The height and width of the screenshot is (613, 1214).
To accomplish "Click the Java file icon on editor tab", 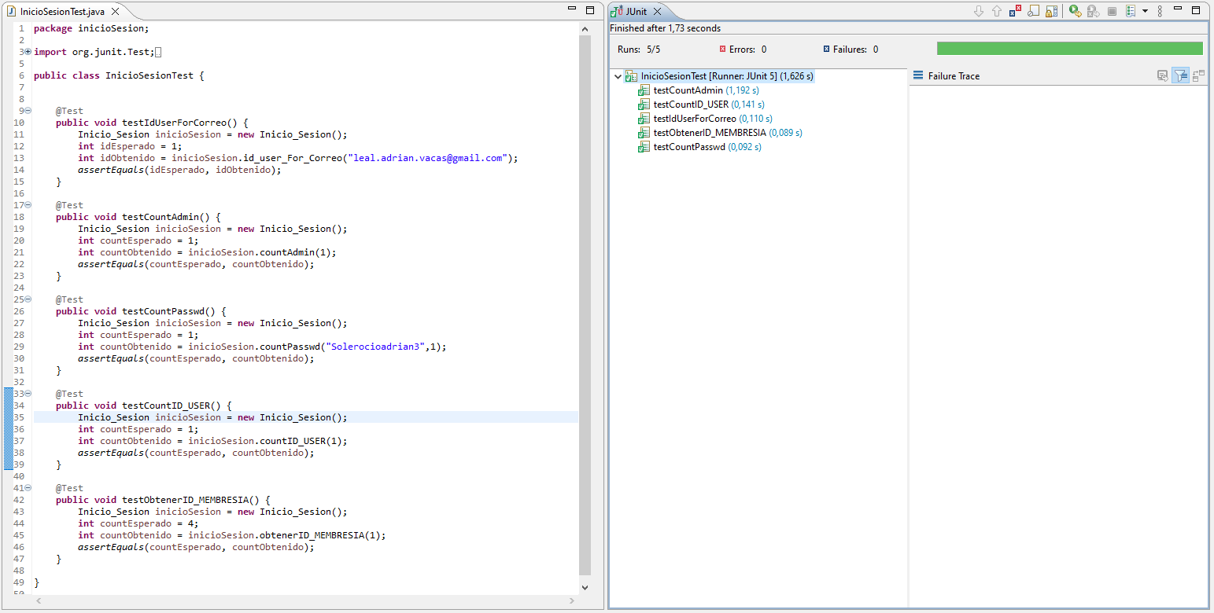I will click(12, 12).
